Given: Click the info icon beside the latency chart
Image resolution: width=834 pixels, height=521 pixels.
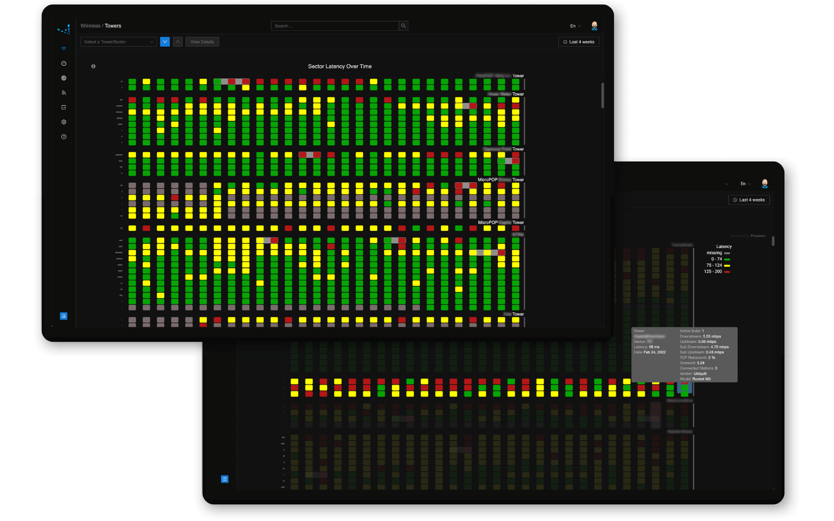Looking at the screenshot, I should 93,66.
